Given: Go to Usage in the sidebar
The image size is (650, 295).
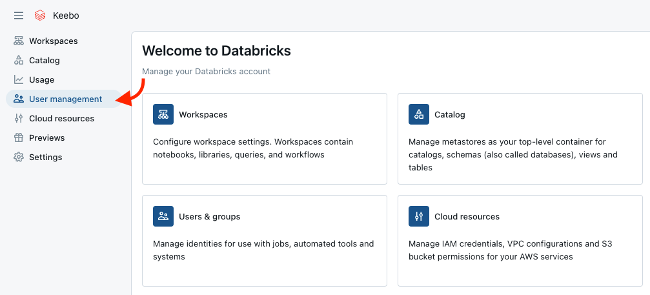Looking at the screenshot, I should point(41,79).
